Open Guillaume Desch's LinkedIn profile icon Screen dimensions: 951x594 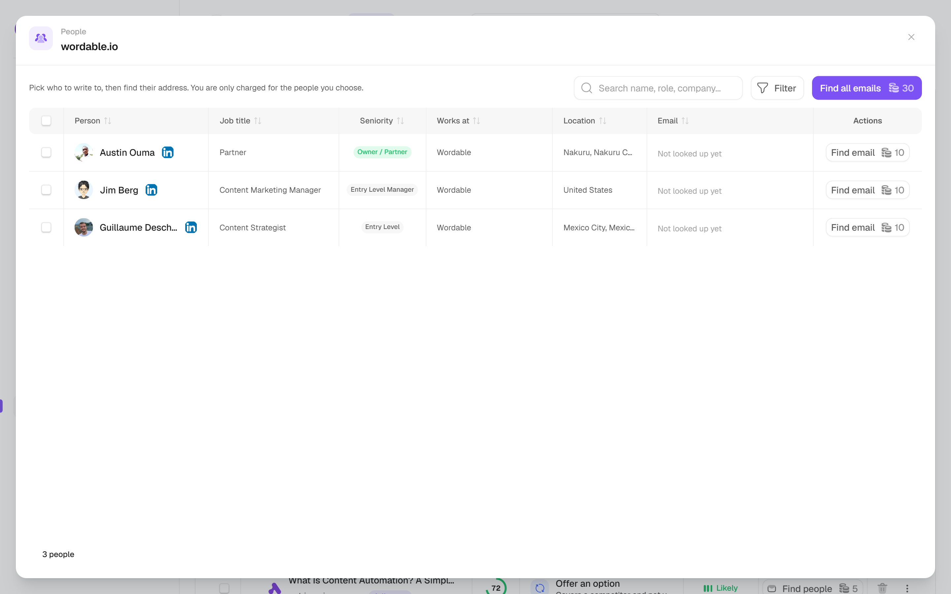[191, 227]
